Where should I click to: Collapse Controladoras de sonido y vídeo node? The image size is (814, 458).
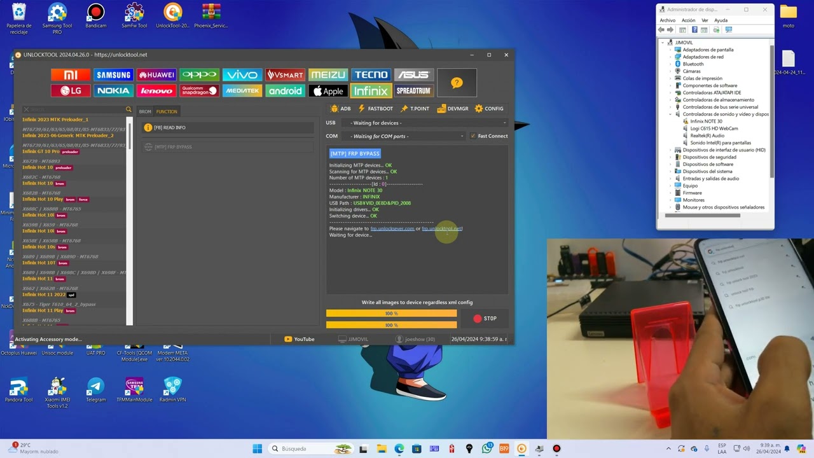click(x=670, y=114)
